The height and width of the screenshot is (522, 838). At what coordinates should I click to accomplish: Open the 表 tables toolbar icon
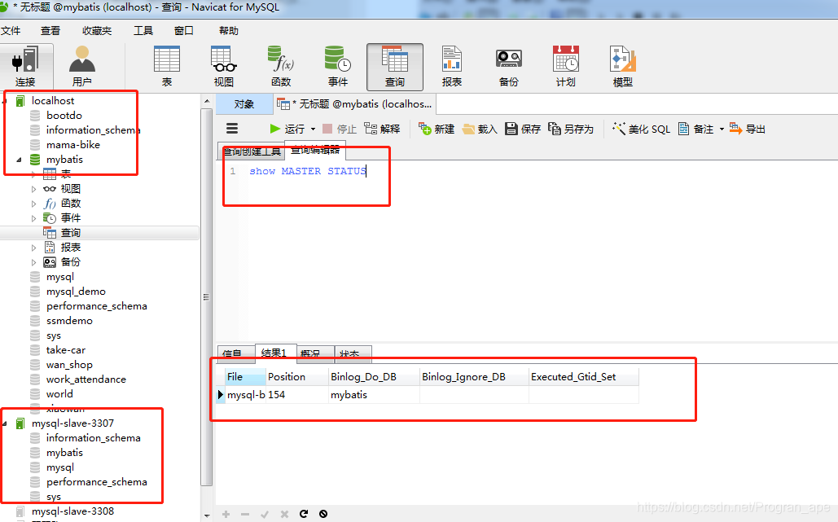tap(167, 67)
